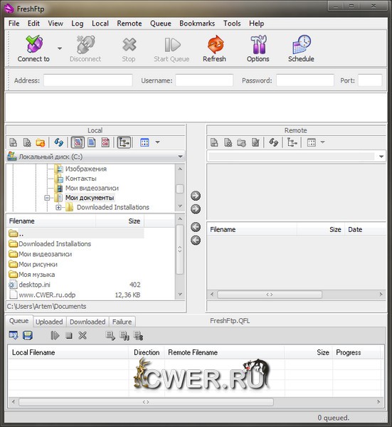Image resolution: width=392 pixels, height=427 pixels.
Task: Refresh the file listings
Action: (215, 48)
